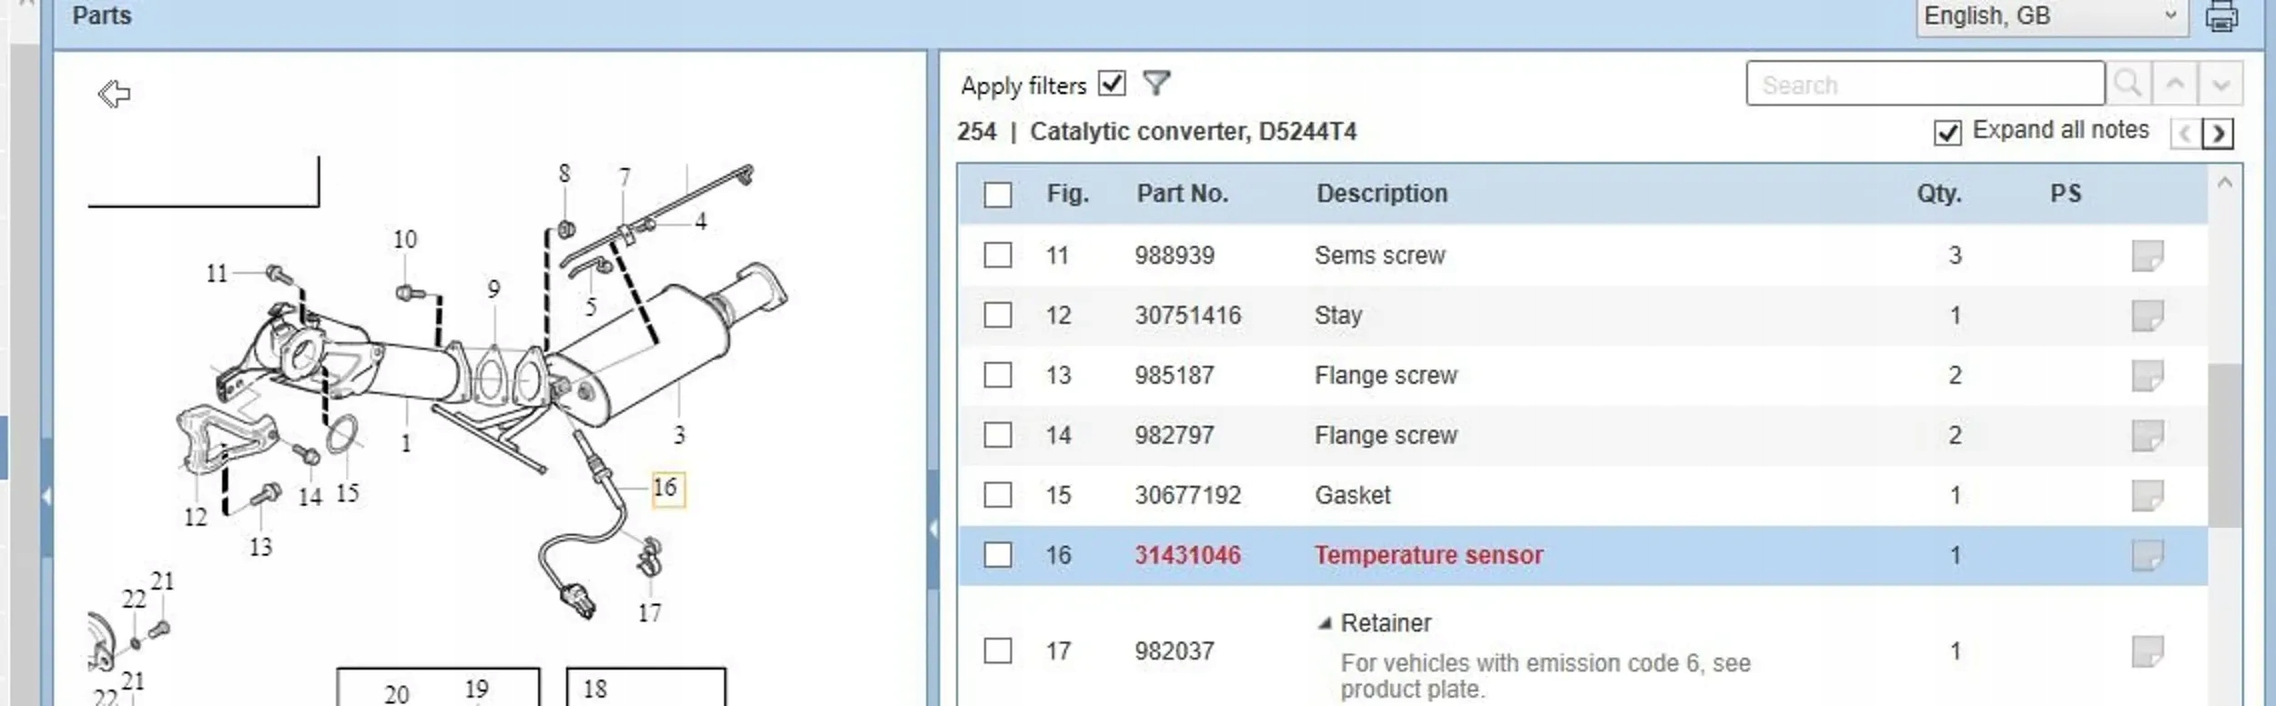Image resolution: width=2276 pixels, height=706 pixels.
Task: Open note icon for part 982797
Action: point(2148,436)
